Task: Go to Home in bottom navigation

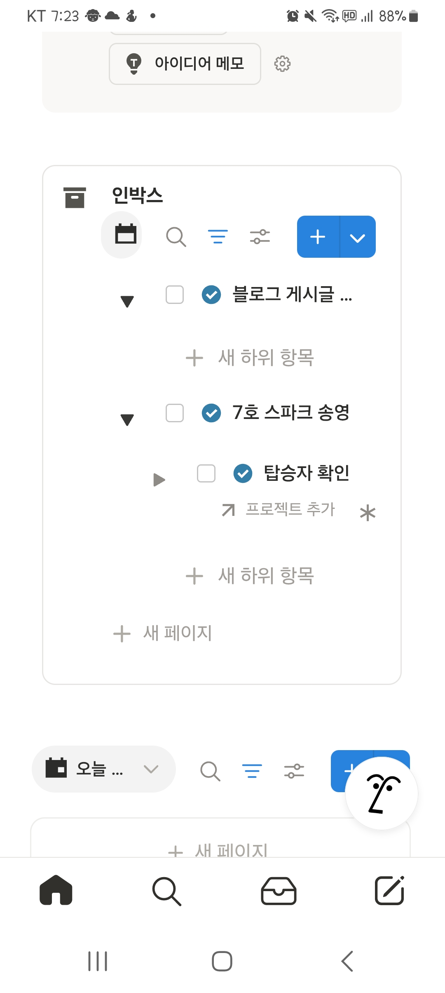Action: 56,891
